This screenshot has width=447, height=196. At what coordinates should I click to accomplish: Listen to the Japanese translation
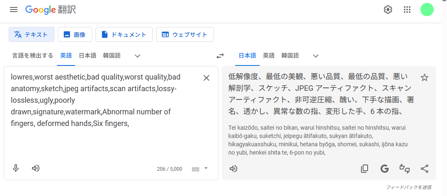coord(233,169)
